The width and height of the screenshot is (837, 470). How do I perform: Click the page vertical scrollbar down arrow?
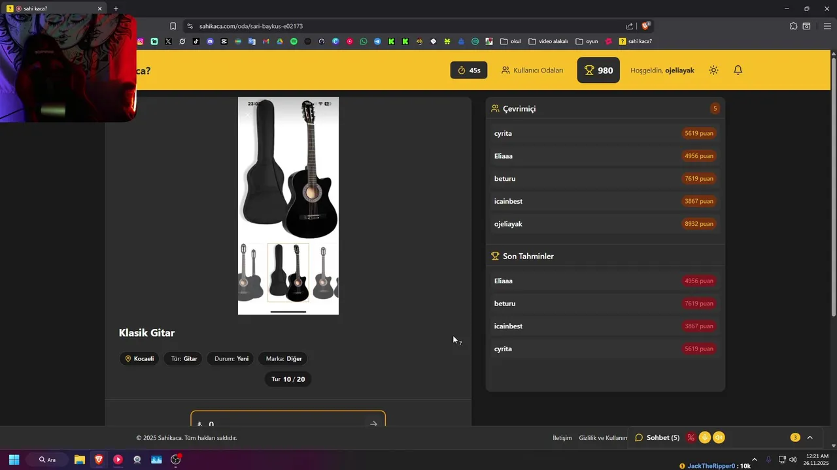click(832, 446)
